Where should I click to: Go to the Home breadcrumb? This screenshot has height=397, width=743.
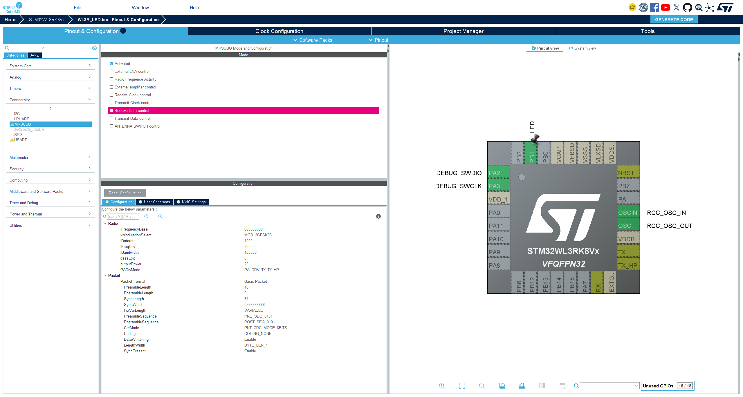10,19
